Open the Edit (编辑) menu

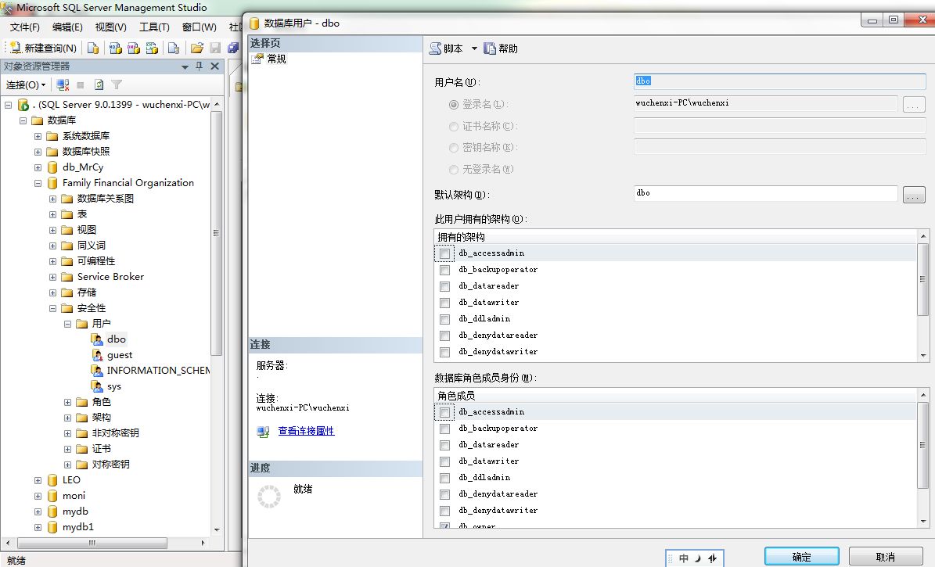point(67,27)
